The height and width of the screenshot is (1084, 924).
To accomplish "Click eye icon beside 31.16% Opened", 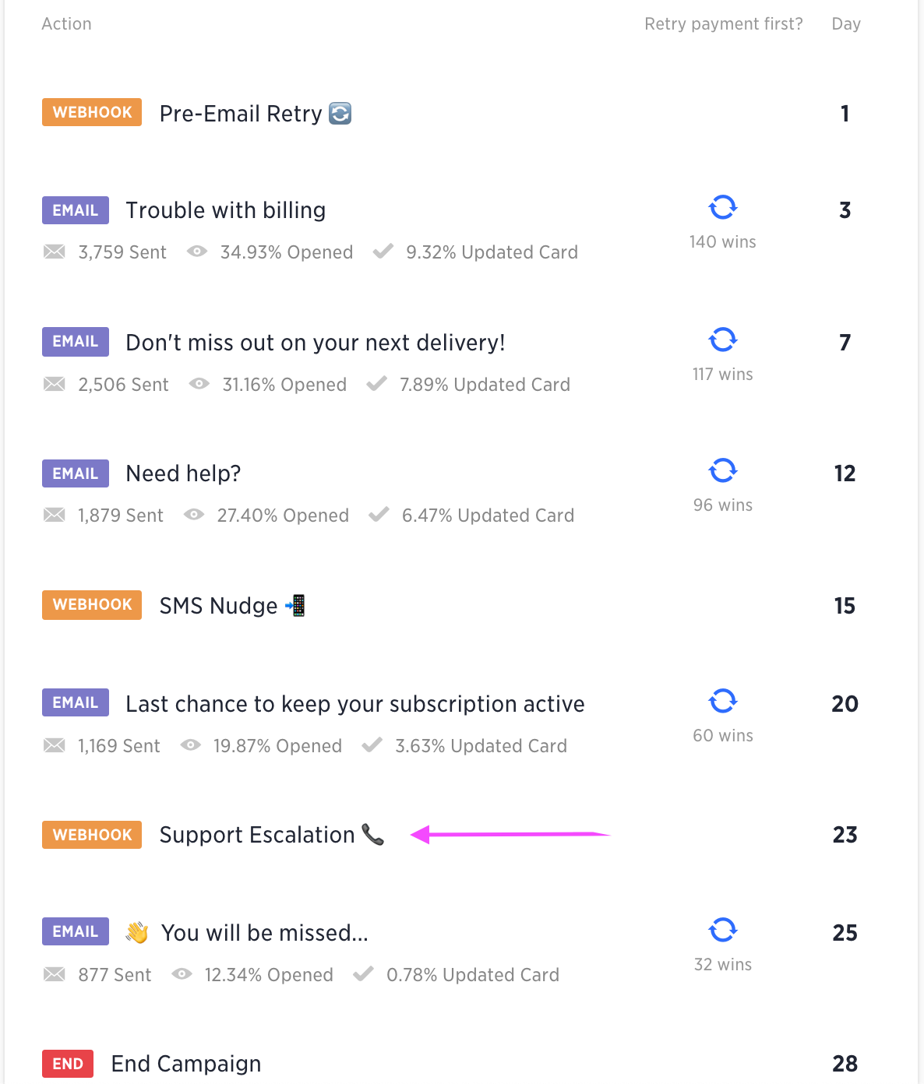I will [199, 384].
